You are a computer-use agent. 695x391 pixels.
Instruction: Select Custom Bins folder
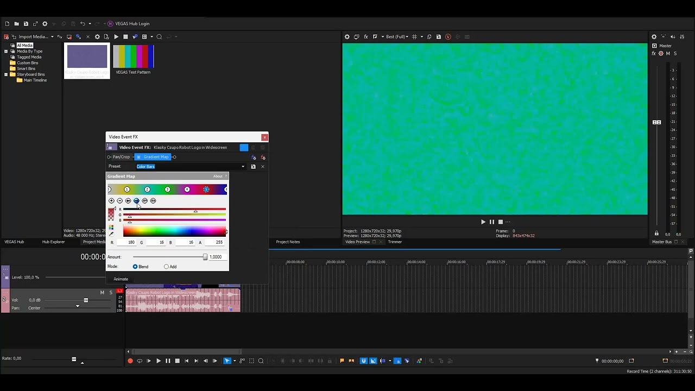click(x=27, y=63)
